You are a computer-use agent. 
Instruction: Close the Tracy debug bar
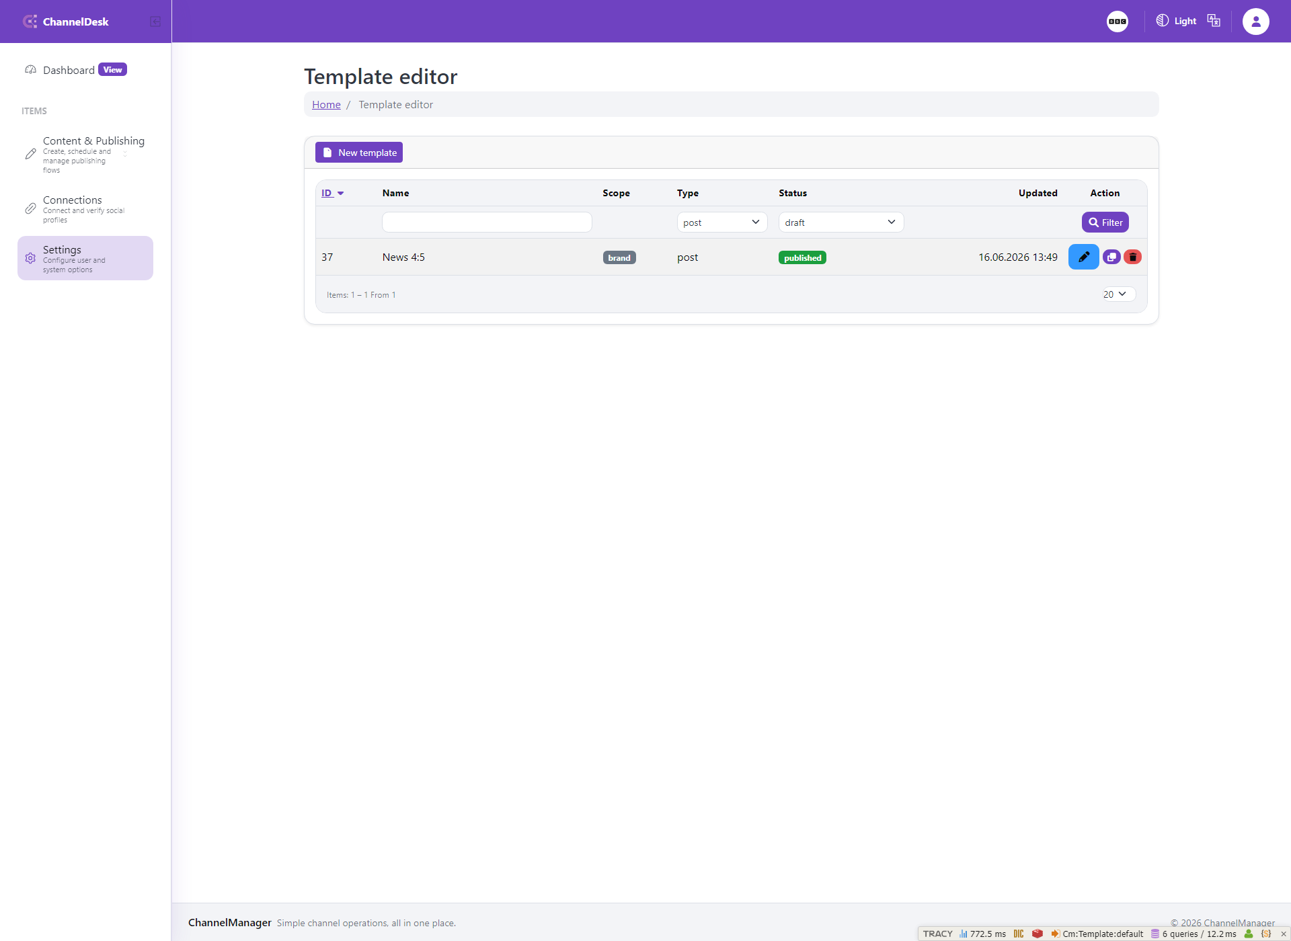coord(1283,934)
